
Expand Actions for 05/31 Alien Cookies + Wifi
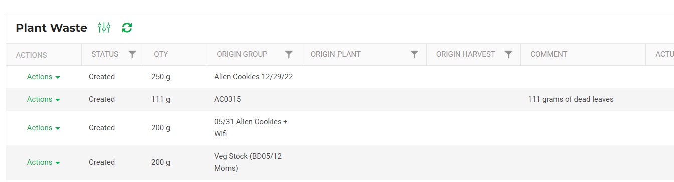[44, 128]
